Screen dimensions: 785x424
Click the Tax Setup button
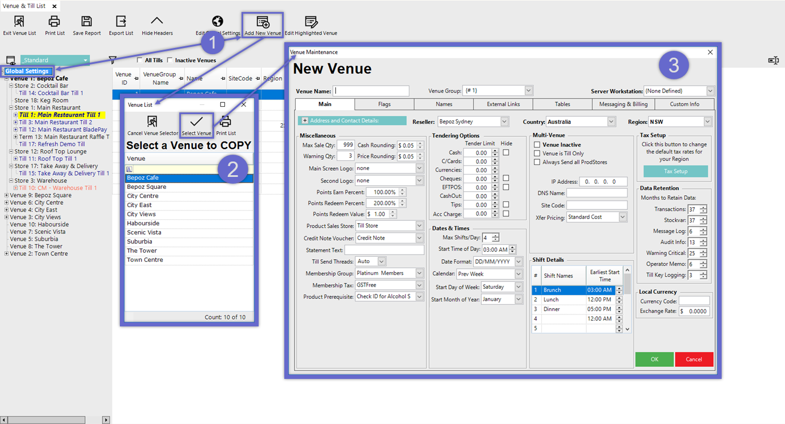click(x=675, y=171)
